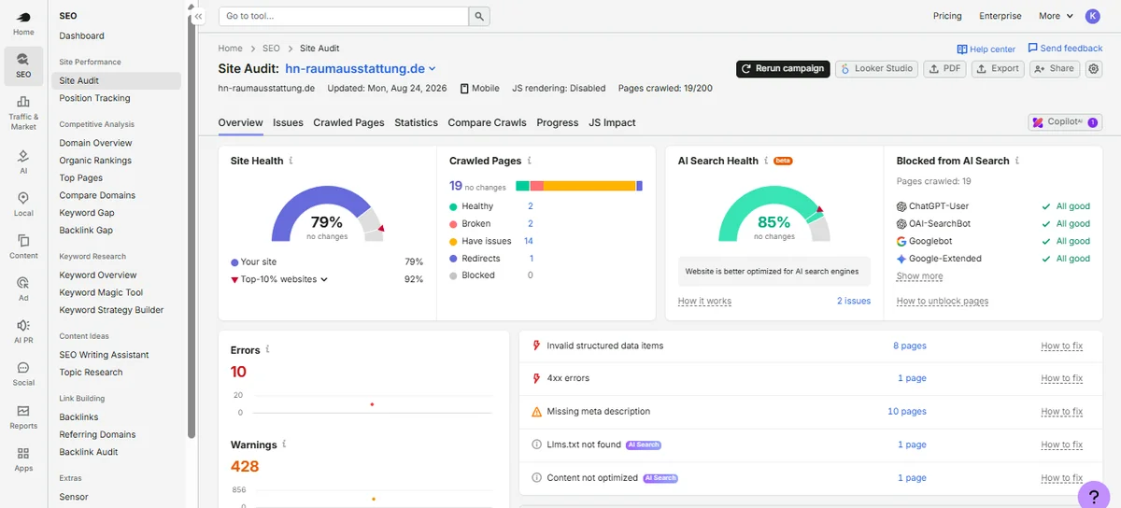Image resolution: width=1121 pixels, height=508 pixels.
Task: Open the JS Impact tab
Action: pos(612,122)
